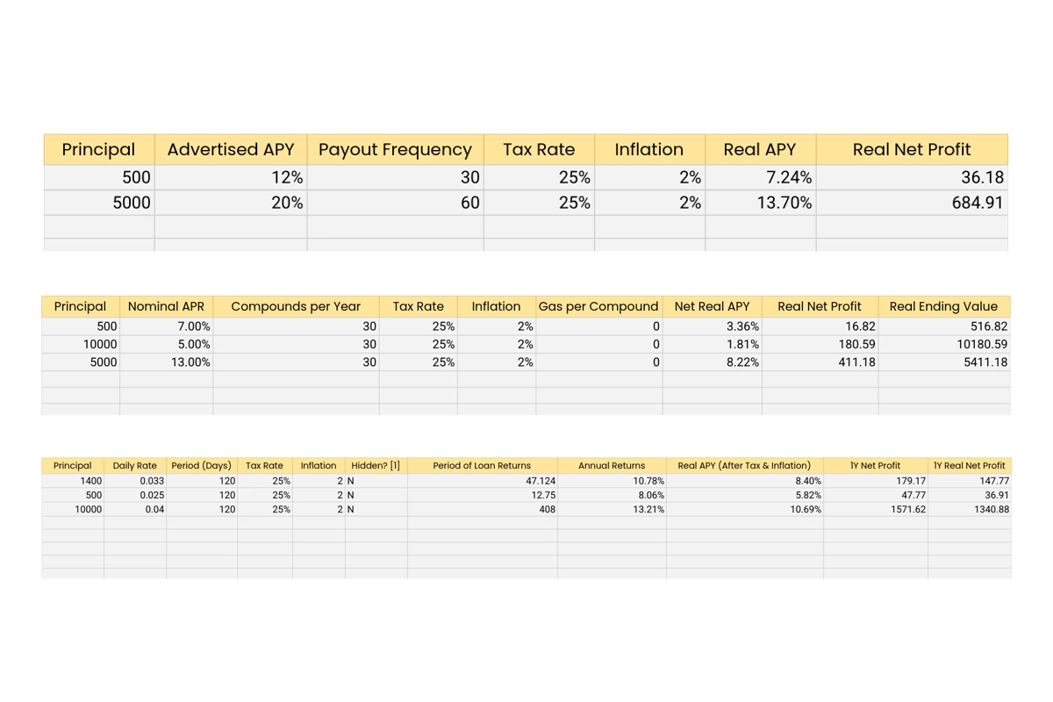Click the Real APY value 13.70%
1053x702 pixels.
click(x=760, y=203)
